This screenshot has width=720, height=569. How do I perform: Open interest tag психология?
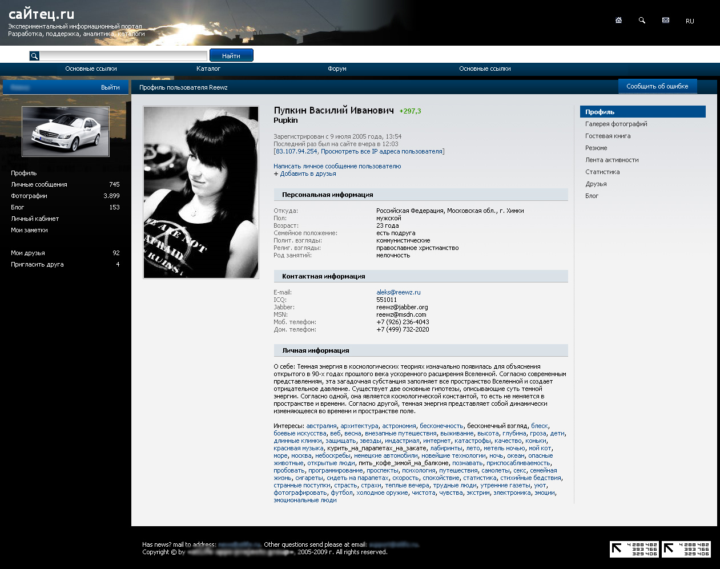click(419, 470)
